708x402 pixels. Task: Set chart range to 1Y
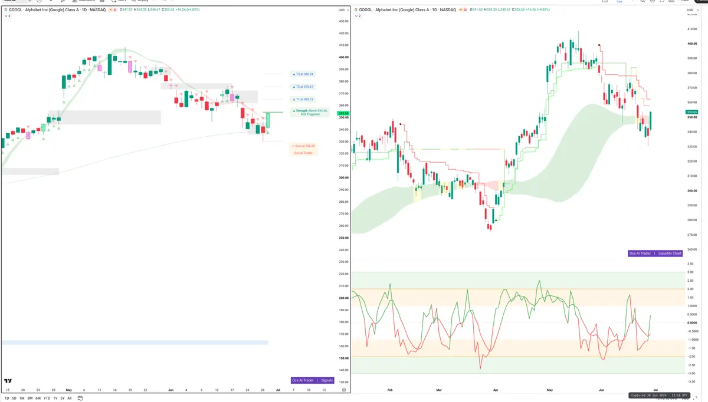point(55,398)
